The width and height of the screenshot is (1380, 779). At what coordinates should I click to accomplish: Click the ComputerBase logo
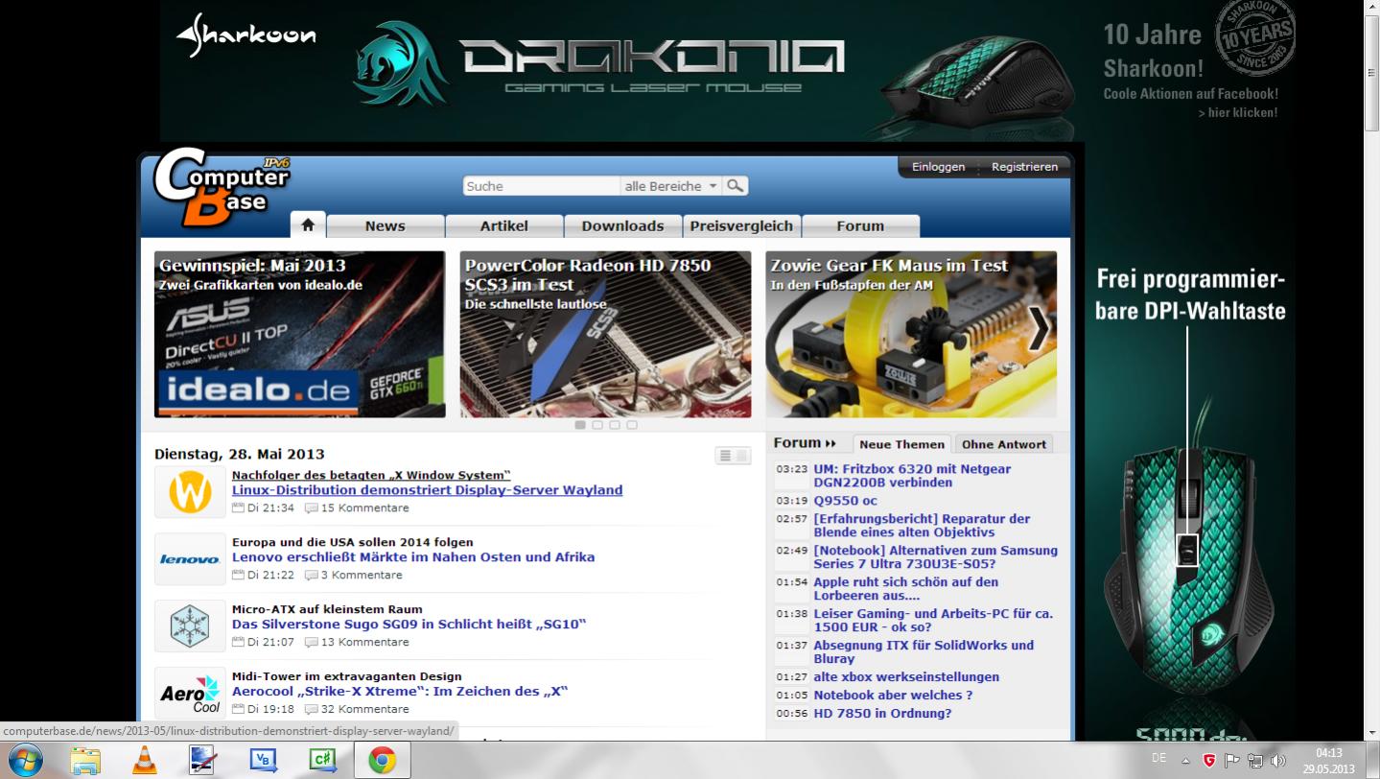tap(222, 186)
